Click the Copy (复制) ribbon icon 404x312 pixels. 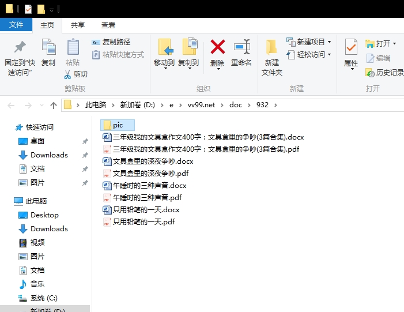[x=48, y=47]
